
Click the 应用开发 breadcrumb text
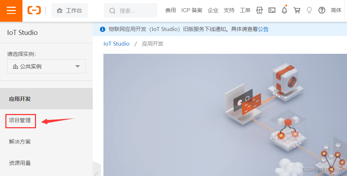[x=153, y=44]
